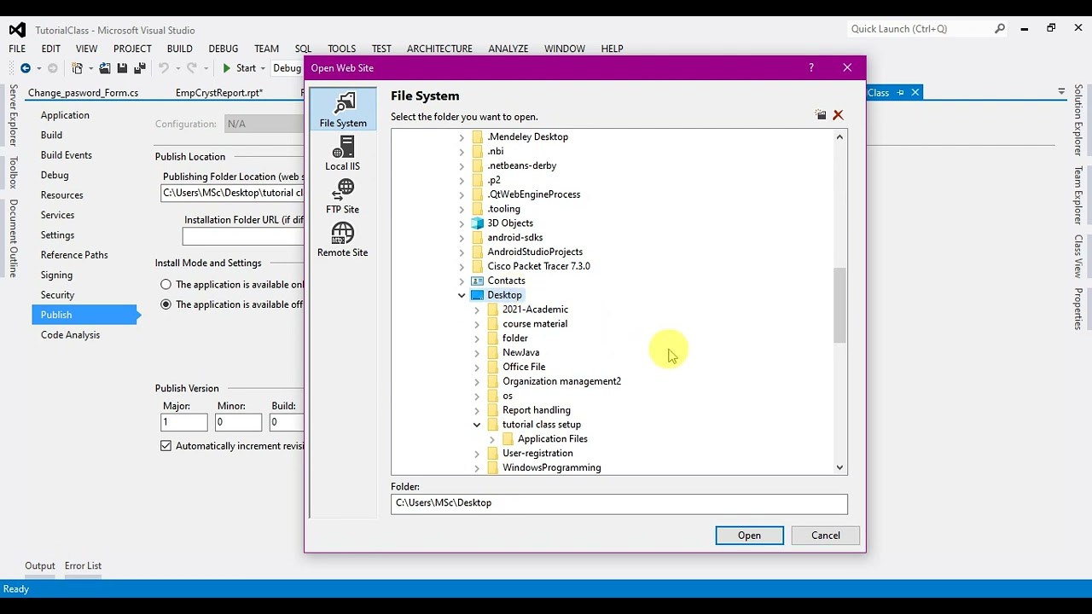Expand the .Mendeley Desktop folder node
1092x614 pixels.
coord(462,137)
